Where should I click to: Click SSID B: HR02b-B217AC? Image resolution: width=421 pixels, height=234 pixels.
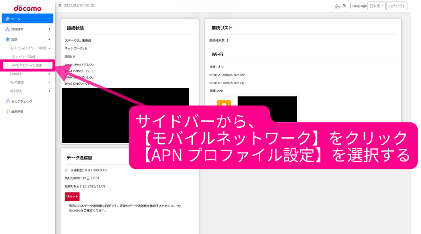pyautogui.click(x=227, y=83)
